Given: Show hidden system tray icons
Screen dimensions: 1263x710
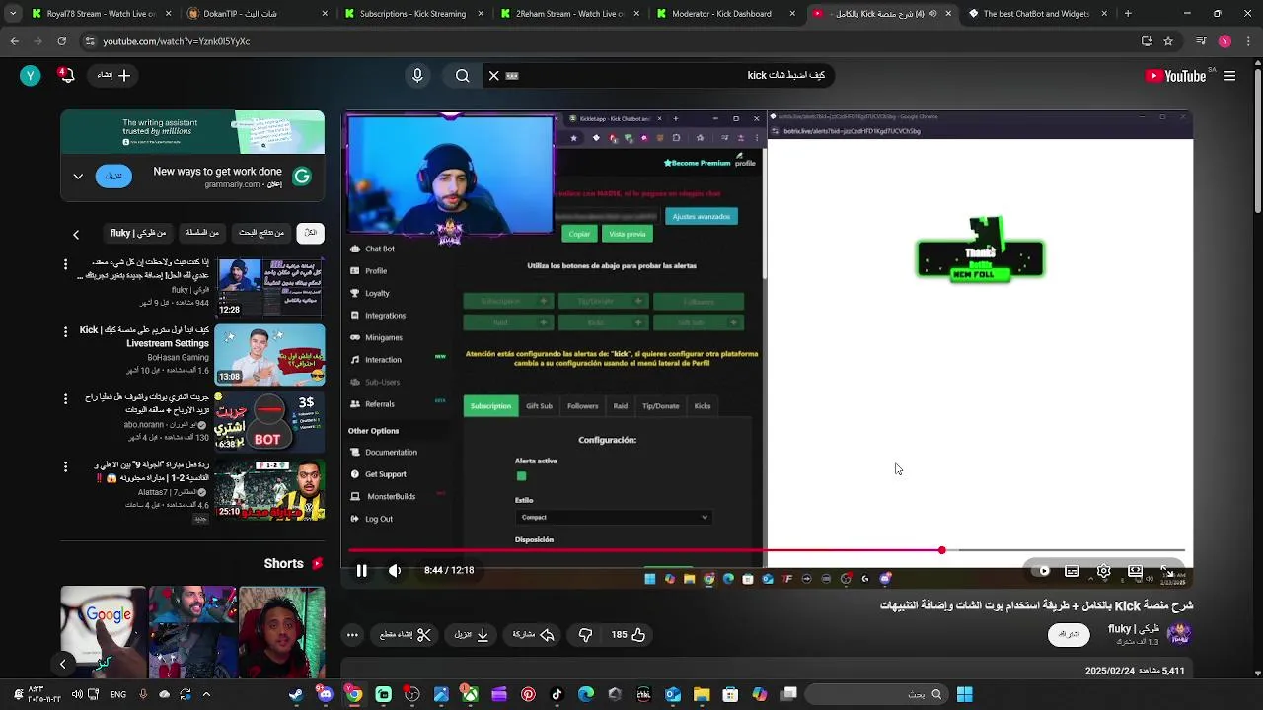Looking at the screenshot, I should [x=206, y=694].
